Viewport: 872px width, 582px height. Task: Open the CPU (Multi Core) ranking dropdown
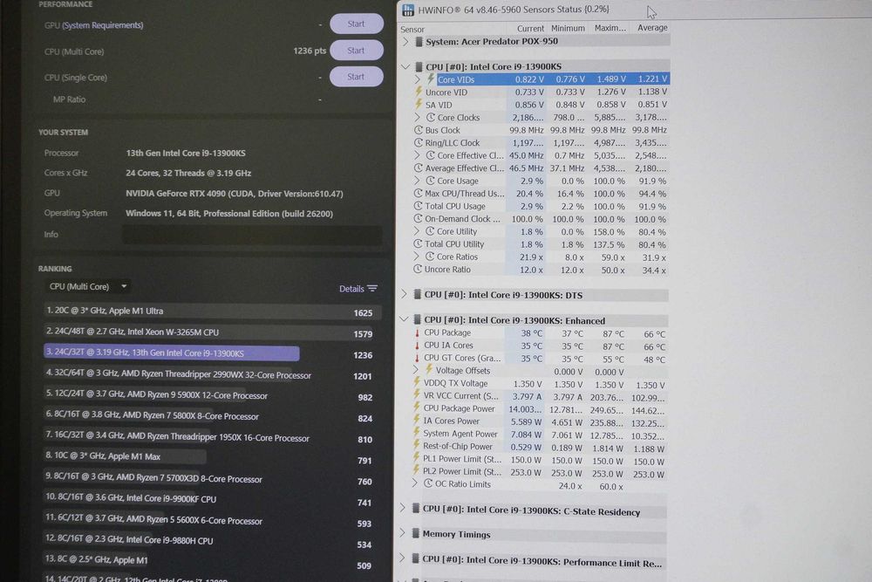tap(88, 286)
